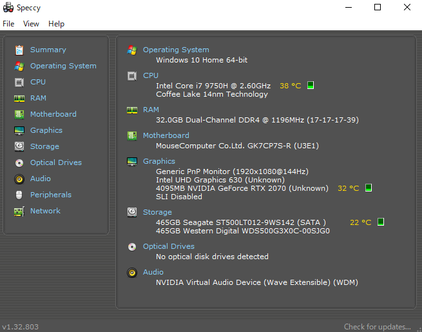The image size is (422, 332).
Task: Click Windows 10 Home 64-bit text
Action: [x=202, y=60]
